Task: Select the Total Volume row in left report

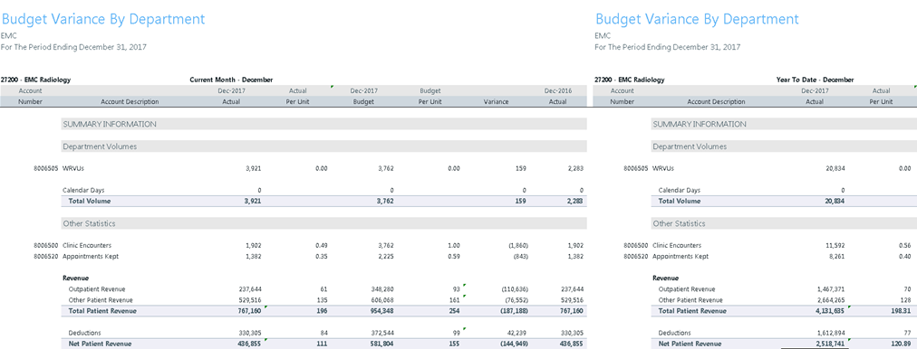Action: pyautogui.click(x=323, y=201)
